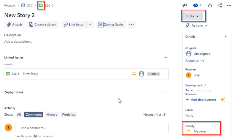Click the Unassigned assignee field
Screen dimensions: 235x138
(198, 54)
